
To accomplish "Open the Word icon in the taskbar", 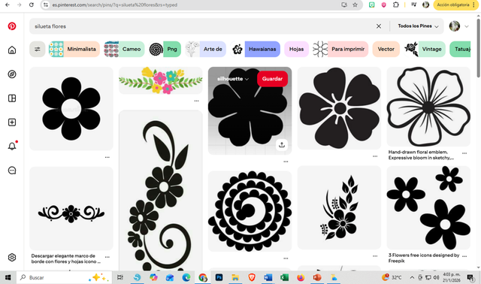I will (x=268, y=277).
